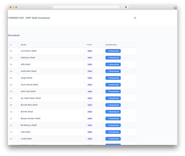Download the An0n Mini Shell

pos(113,71)
